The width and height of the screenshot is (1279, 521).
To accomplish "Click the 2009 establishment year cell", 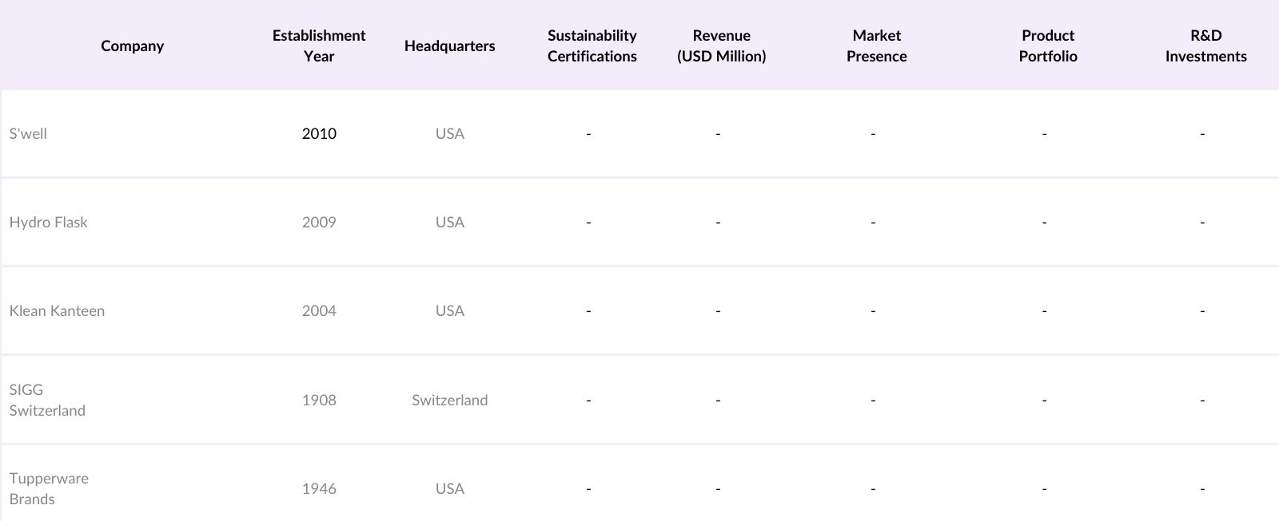I will (x=318, y=222).
